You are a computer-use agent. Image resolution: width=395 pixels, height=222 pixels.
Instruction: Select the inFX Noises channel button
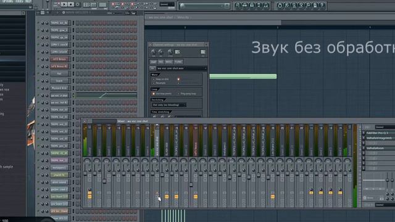pos(59,59)
